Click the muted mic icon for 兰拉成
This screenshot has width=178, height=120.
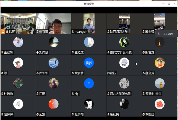(73, 52)
